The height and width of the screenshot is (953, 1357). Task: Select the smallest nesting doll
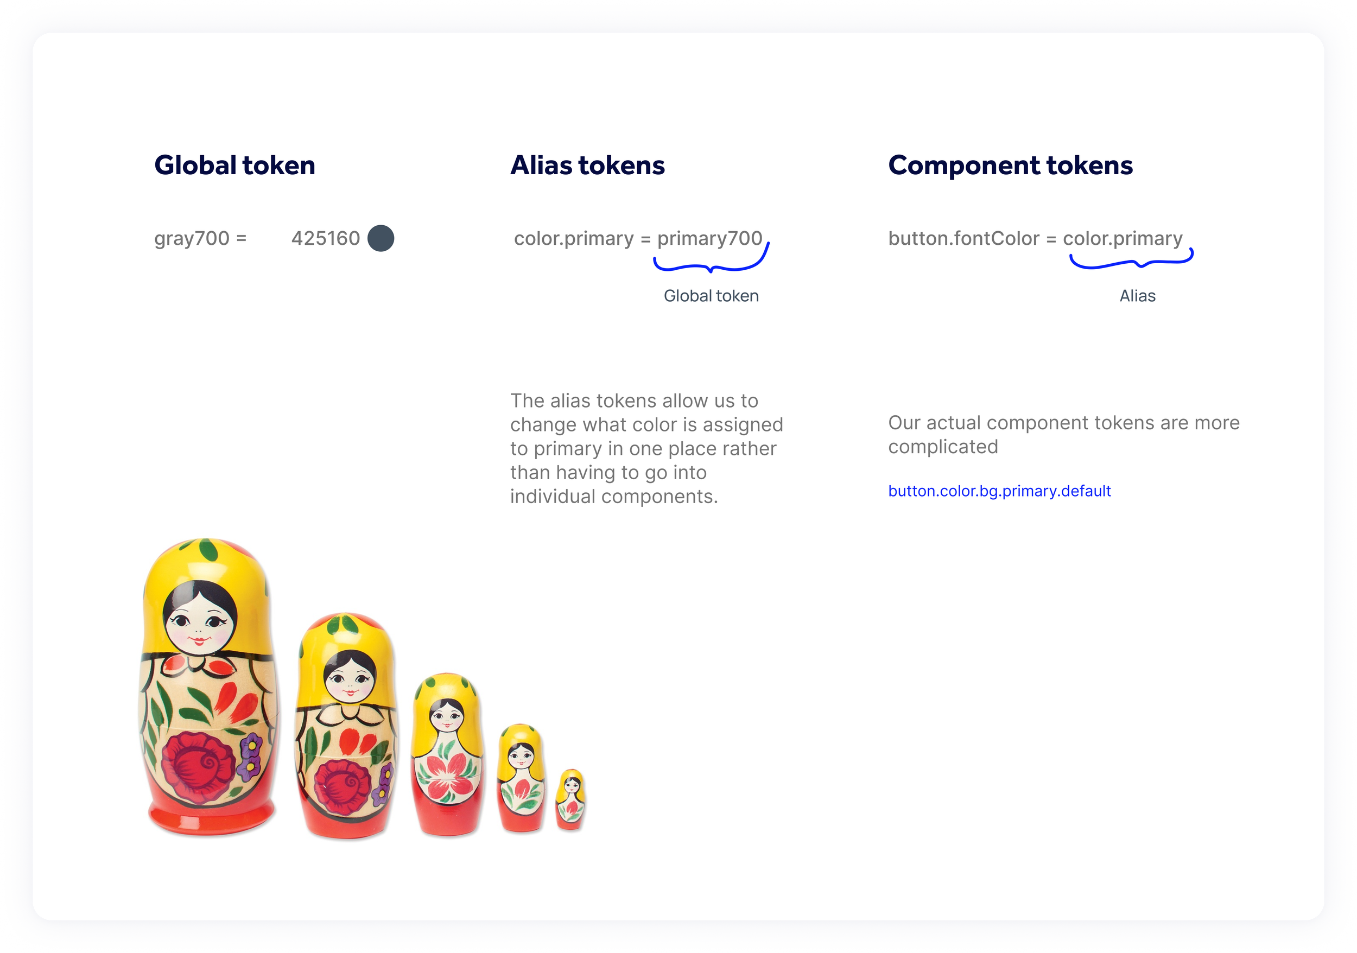tap(570, 799)
